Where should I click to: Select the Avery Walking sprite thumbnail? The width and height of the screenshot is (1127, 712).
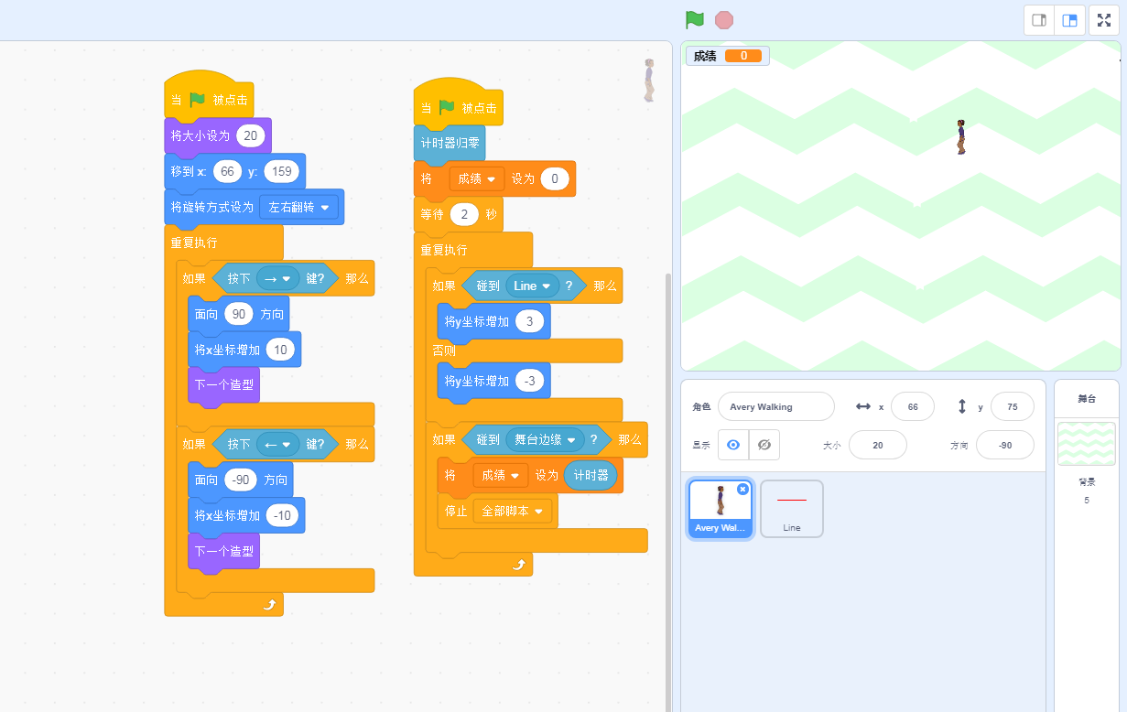click(721, 509)
